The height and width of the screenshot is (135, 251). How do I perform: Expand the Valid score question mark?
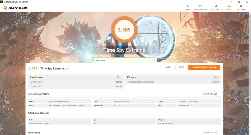pyautogui.click(x=154, y=60)
